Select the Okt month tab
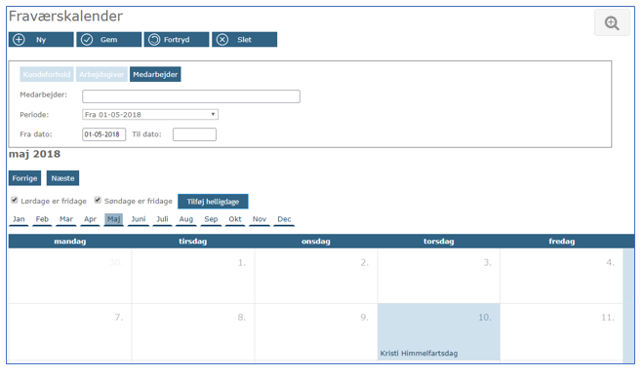Image resolution: width=644 pixels, height=377 pixels. tap(235, 219)
